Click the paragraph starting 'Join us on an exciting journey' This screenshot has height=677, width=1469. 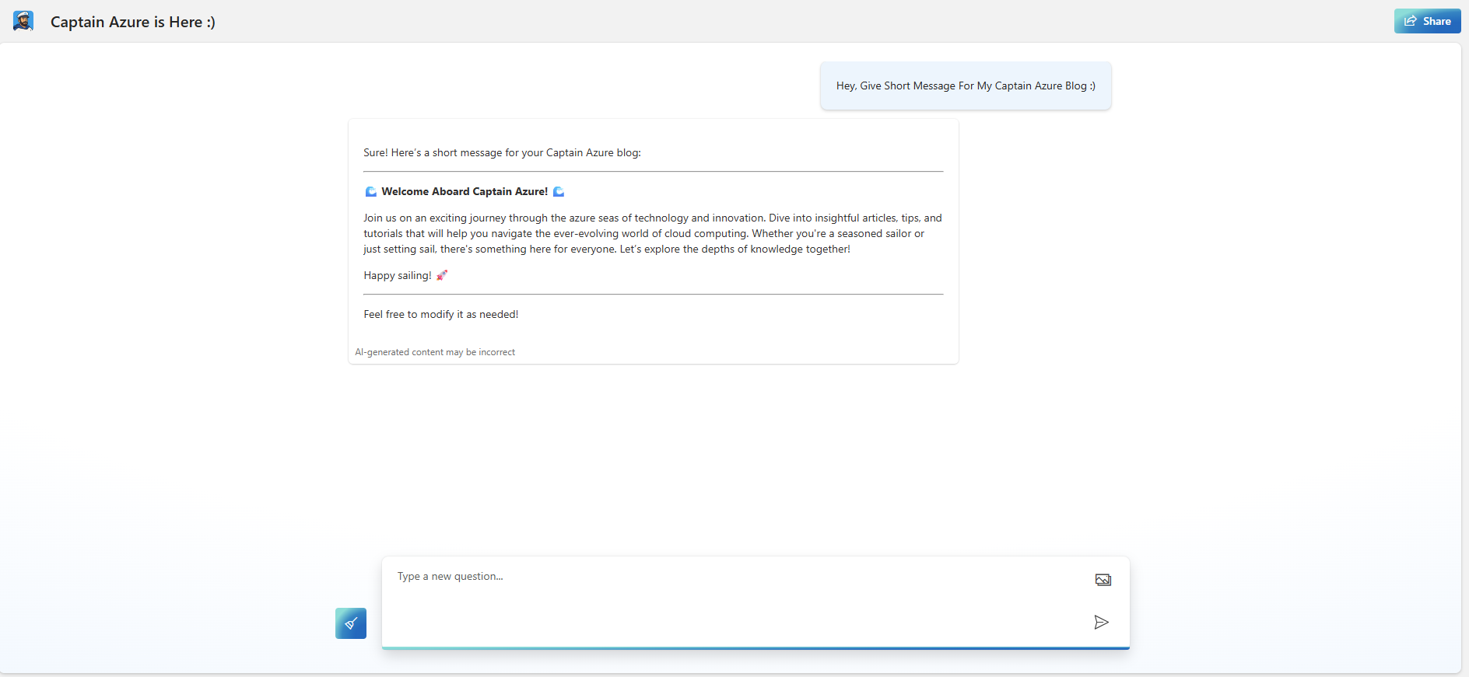coord(652,234)
